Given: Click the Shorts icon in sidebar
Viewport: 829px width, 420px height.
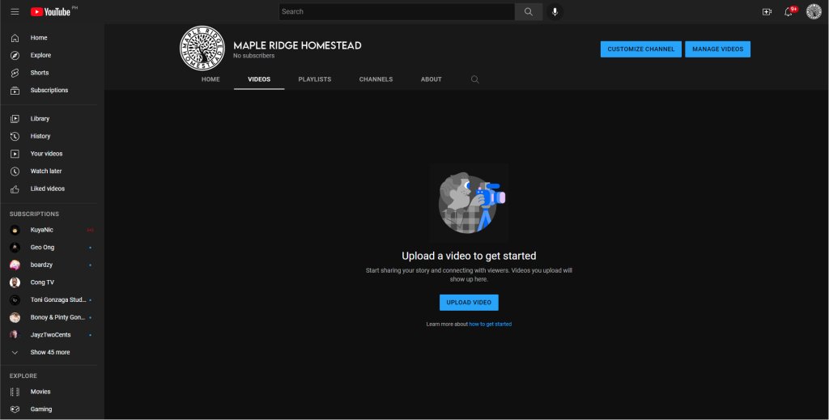Looking at the screenshot, I should tap(15, 73).
